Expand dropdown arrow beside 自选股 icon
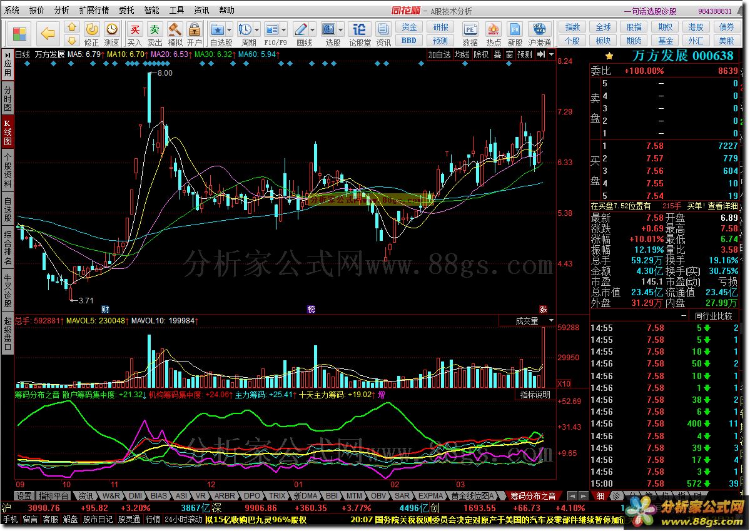The width and height of the screenshot is (750, 531). pyautogui.click(x=230, y=30)
